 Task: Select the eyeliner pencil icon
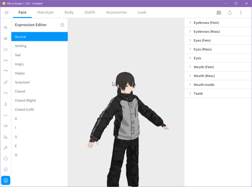point(5,82)
